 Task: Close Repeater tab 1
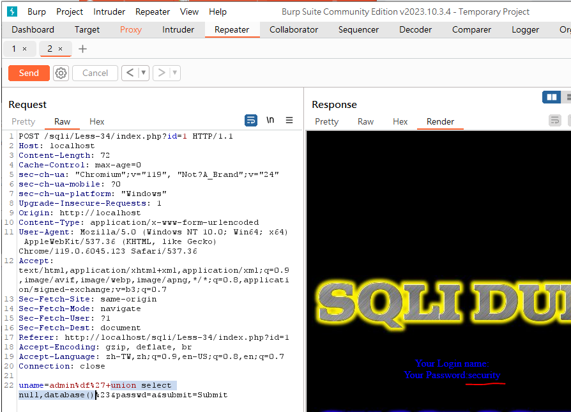(x=24, y=49)
